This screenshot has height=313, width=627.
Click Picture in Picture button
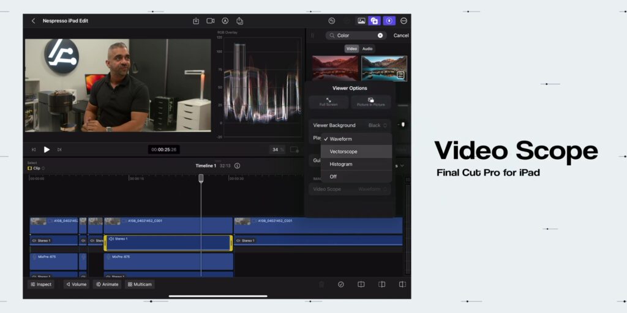370,102
